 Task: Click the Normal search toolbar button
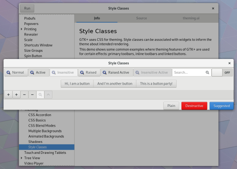(16, 73)
